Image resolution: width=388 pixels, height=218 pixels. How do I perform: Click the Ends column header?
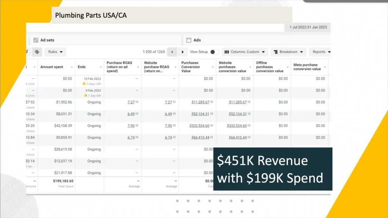[x=82, y=67]
